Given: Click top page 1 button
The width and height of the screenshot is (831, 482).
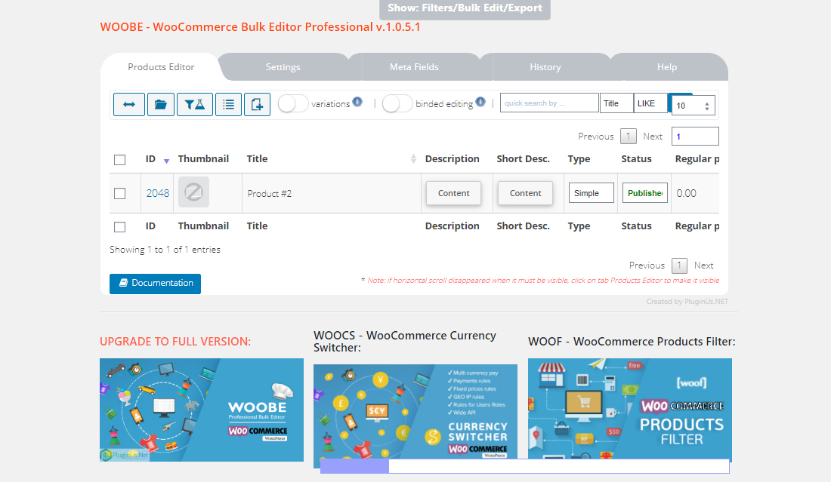Looking at the screenshot, I should point(628,137).
